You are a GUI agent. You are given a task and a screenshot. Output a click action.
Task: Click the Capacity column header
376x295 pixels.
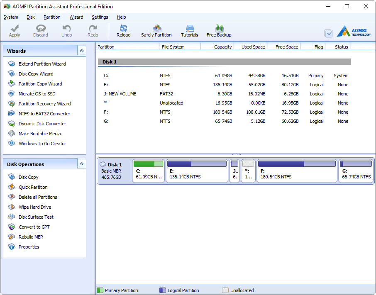(x=217, y=47)
